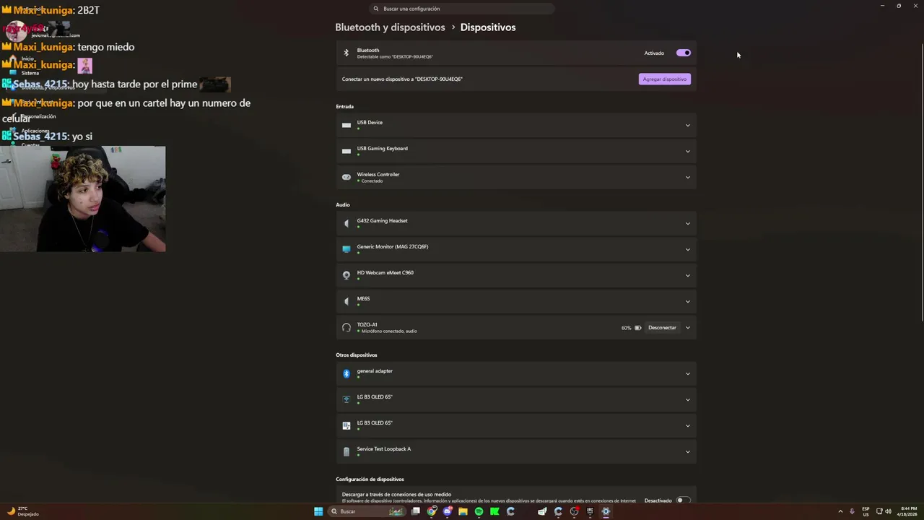Click the "Service Test Loopback A" device name

click(383, 448)
